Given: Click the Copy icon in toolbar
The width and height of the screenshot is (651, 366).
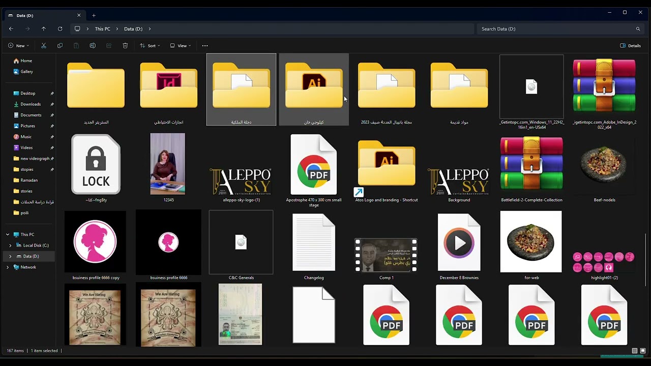Looking at the screenshot, I should pos(60,46).
